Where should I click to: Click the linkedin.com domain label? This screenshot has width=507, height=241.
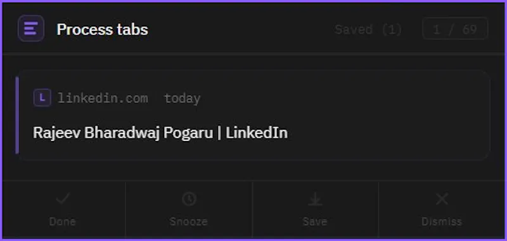(x=103, y=98)
